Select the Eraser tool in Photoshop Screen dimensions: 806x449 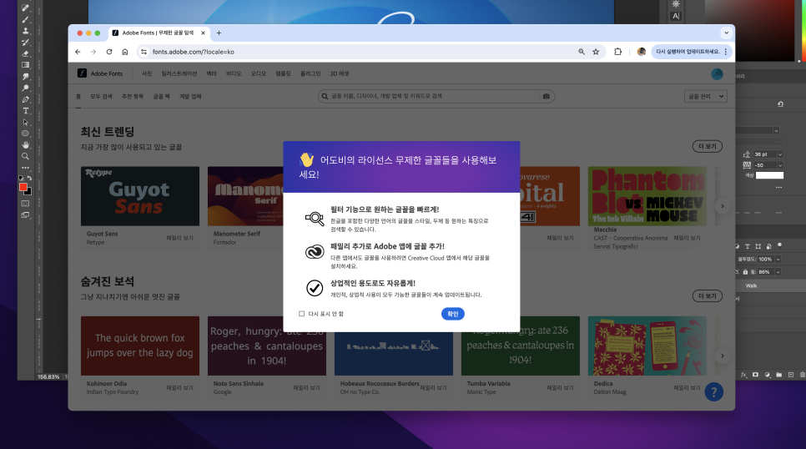point(25,53)
